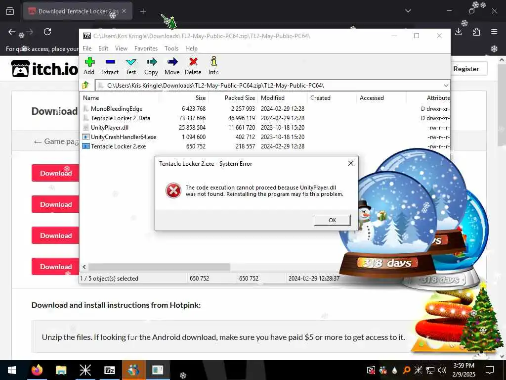Open File Explorer from the taskbar
Screen dimensions: 506x380
coord(61,370)
